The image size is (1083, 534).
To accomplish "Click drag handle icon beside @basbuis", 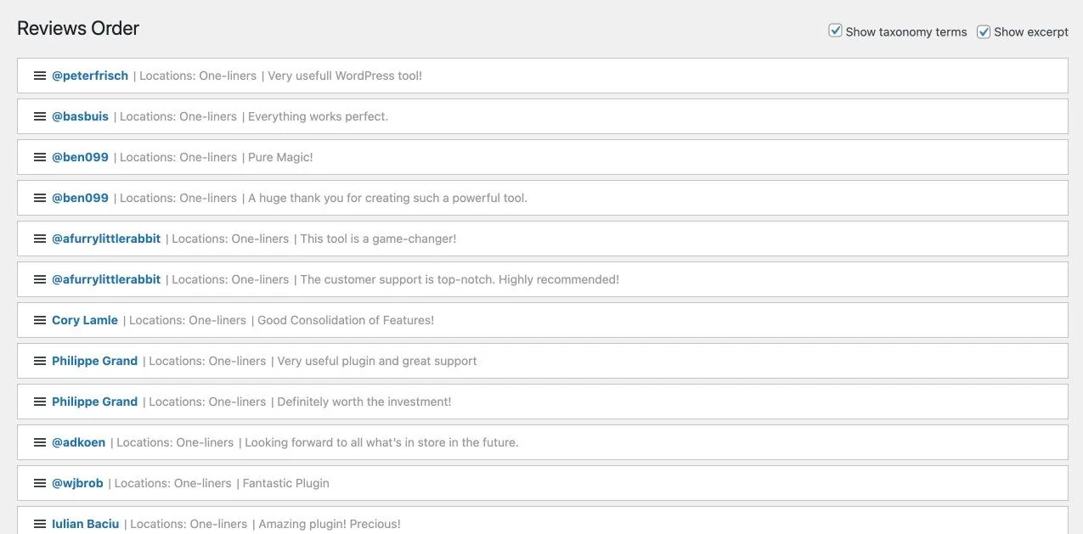I will (x=40, y=116).
